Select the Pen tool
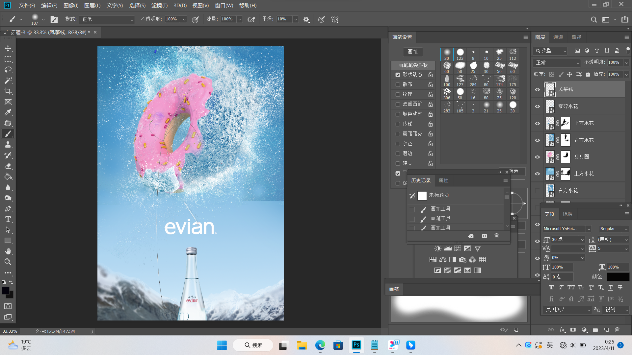This screenshot has height=355, width=632. coord(8,209)
